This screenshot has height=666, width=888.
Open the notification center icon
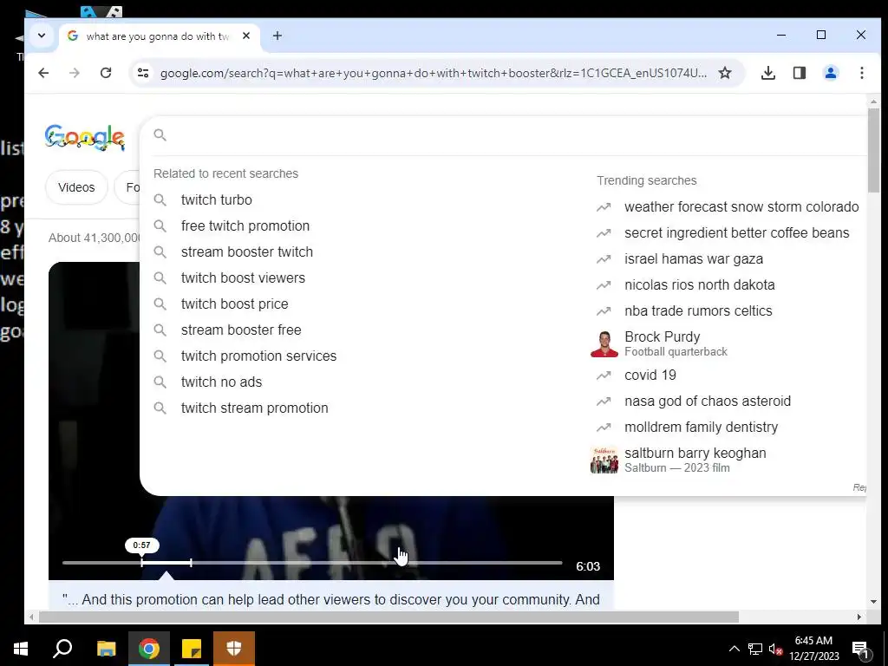click(859, 649)
